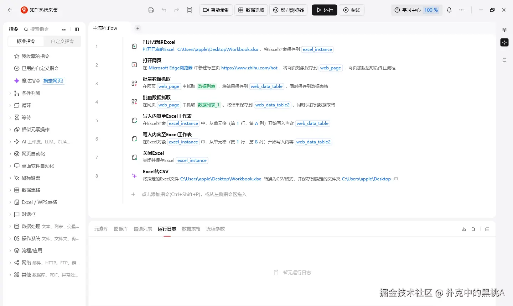Image resolution: width=513 pixels, height=306 pixels.
Task: Open 我收藏的指令 in the sidebar
Action: point(35,56)
